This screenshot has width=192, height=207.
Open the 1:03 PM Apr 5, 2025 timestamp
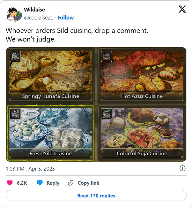point(30,168)
